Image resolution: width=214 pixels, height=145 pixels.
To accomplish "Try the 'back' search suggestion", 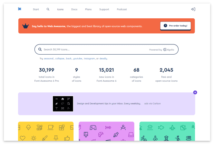I will point(69,59).
